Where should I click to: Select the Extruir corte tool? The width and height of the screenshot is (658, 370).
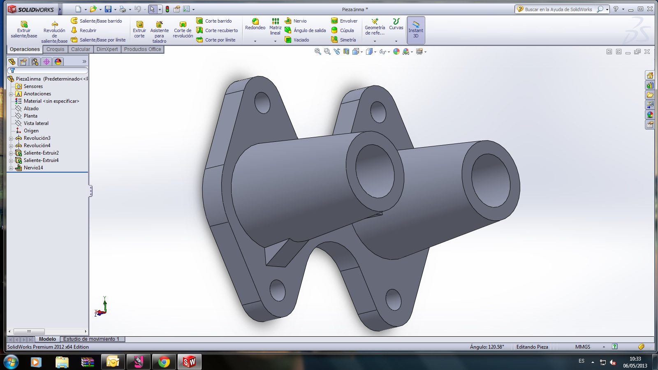coord(139,30)
